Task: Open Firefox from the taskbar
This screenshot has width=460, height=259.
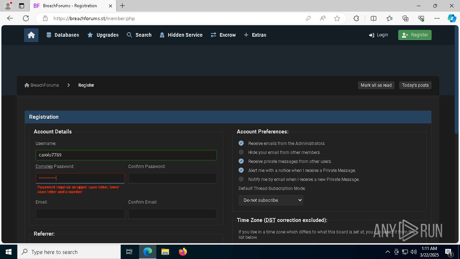Action: [x=183, y=252]
